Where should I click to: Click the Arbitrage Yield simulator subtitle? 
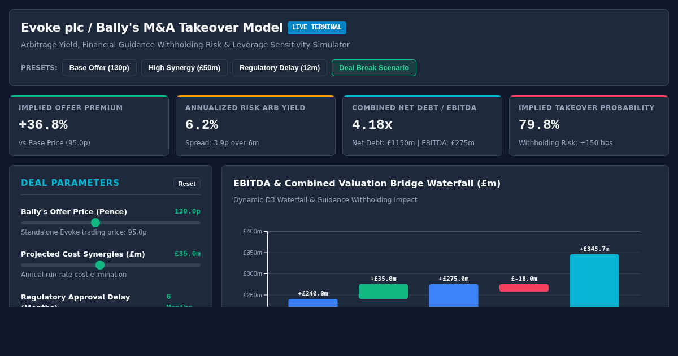pos(185,45)
